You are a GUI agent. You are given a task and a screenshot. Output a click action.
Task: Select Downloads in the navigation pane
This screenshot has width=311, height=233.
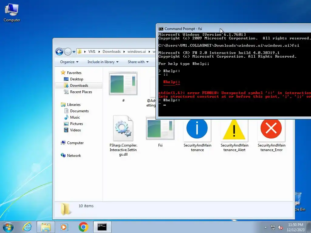(79, 85)
